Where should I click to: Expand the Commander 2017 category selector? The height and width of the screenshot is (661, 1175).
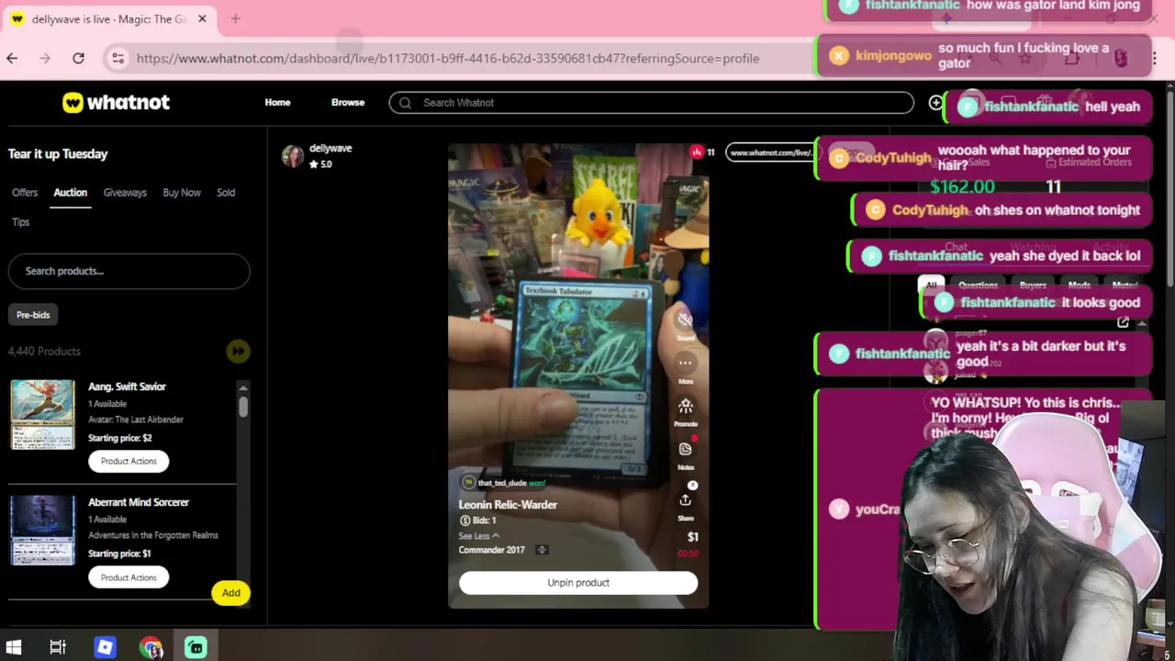point(542,550)
